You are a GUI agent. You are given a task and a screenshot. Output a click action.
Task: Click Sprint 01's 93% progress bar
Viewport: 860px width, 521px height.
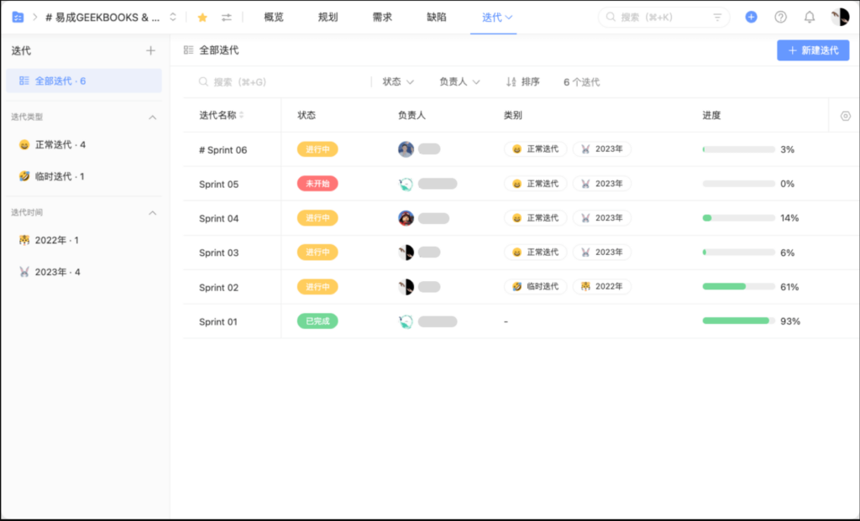[737, 320]
